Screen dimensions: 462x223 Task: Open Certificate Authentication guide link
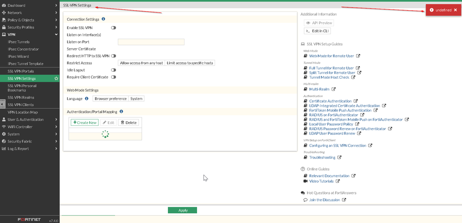[330, 101]
